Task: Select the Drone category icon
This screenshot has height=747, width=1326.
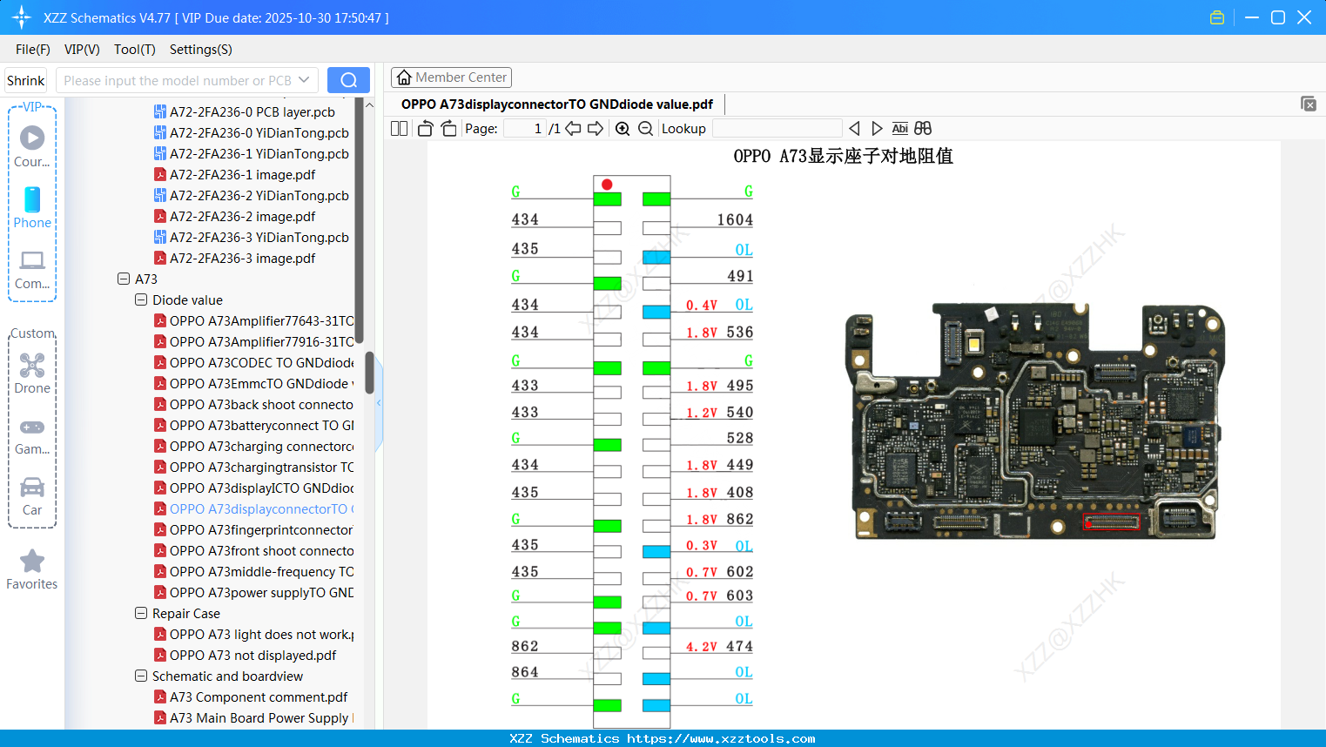Action: point(32,373)
